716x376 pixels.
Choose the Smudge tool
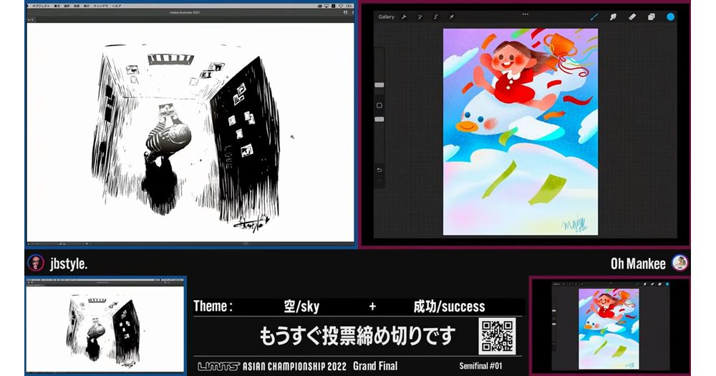click(x=613, y=16)
